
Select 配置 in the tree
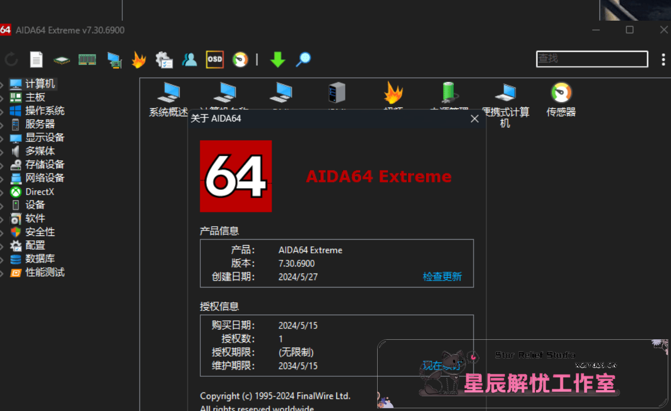click(35, 246)
